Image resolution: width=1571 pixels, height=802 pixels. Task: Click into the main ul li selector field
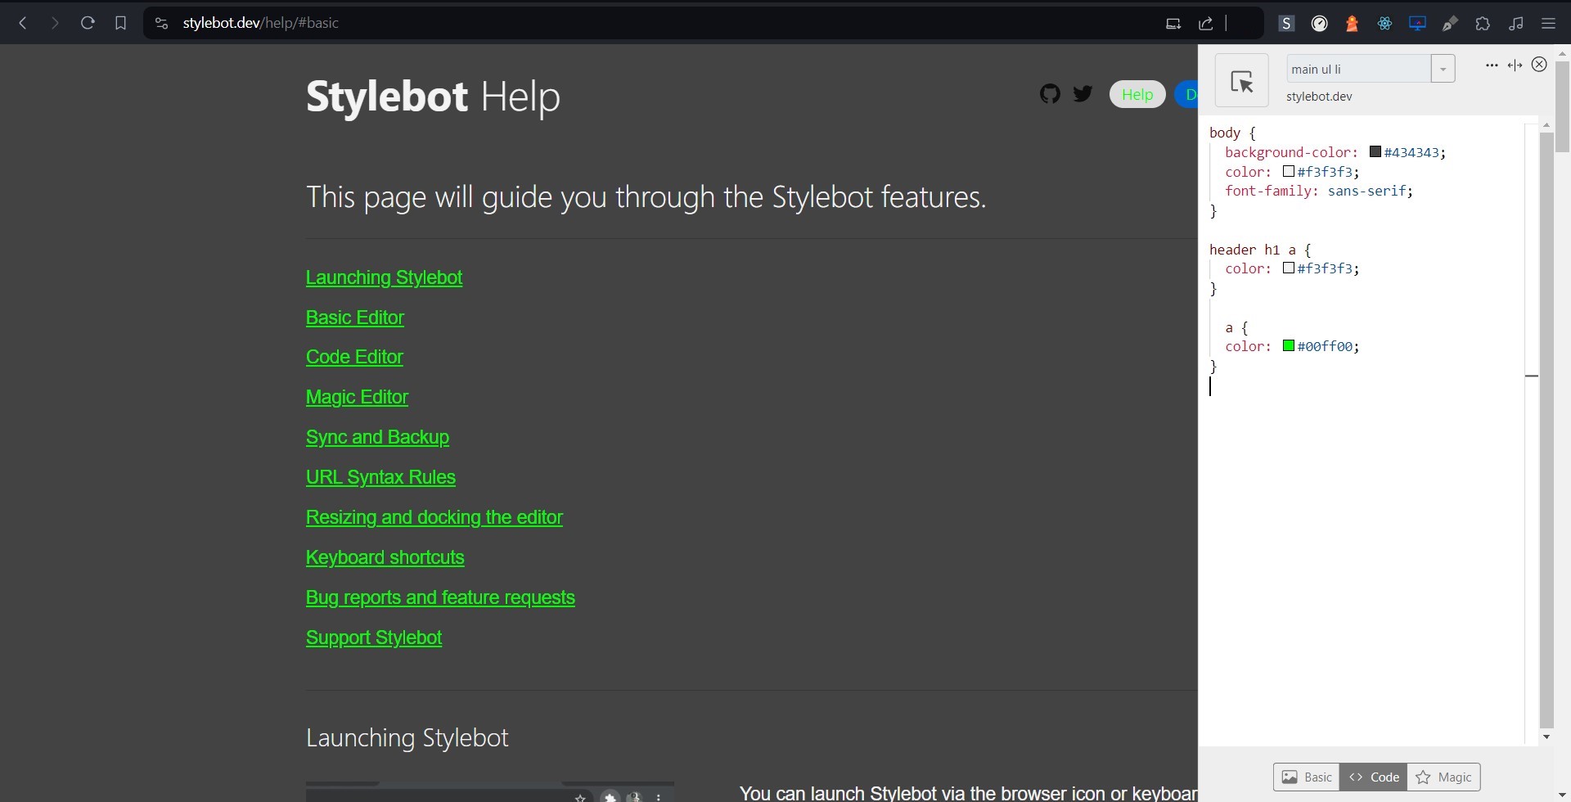[x=1358, y=69]
